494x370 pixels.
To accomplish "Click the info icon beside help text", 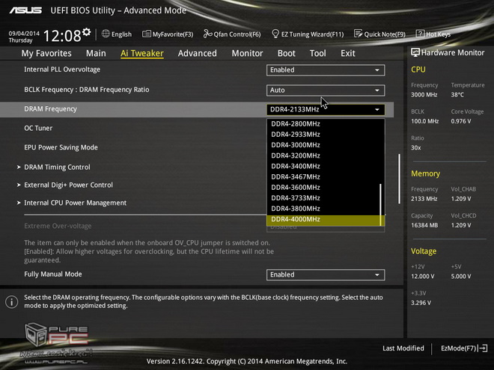I will pyautogui.click(x=12, y=302).
